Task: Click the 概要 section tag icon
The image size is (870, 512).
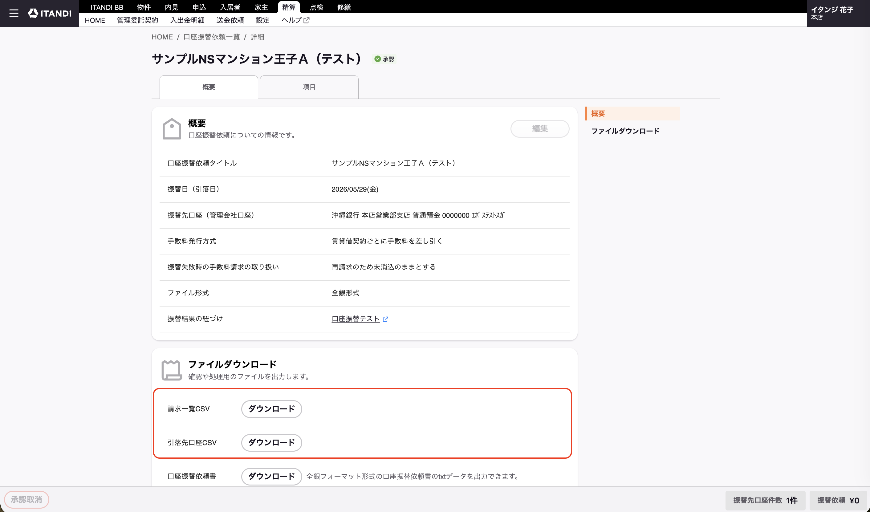Action: [x=172, y=129]
